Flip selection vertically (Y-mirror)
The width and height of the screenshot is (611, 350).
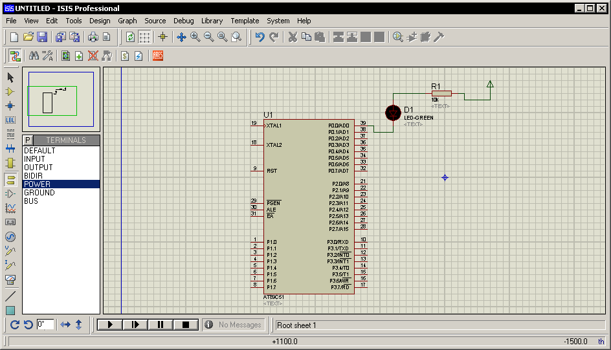(x=79, y=325)
